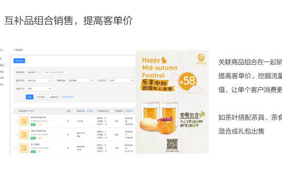Click the rabbit icon next to Happy

click(x=164, y=60)
